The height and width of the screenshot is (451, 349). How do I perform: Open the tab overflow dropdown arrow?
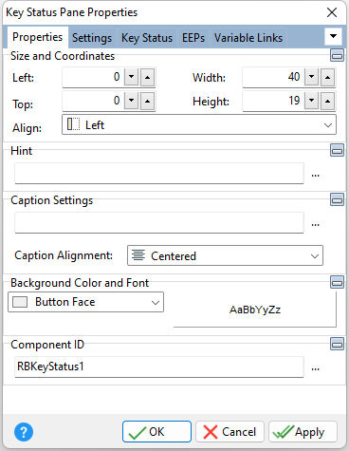[333, 36]
